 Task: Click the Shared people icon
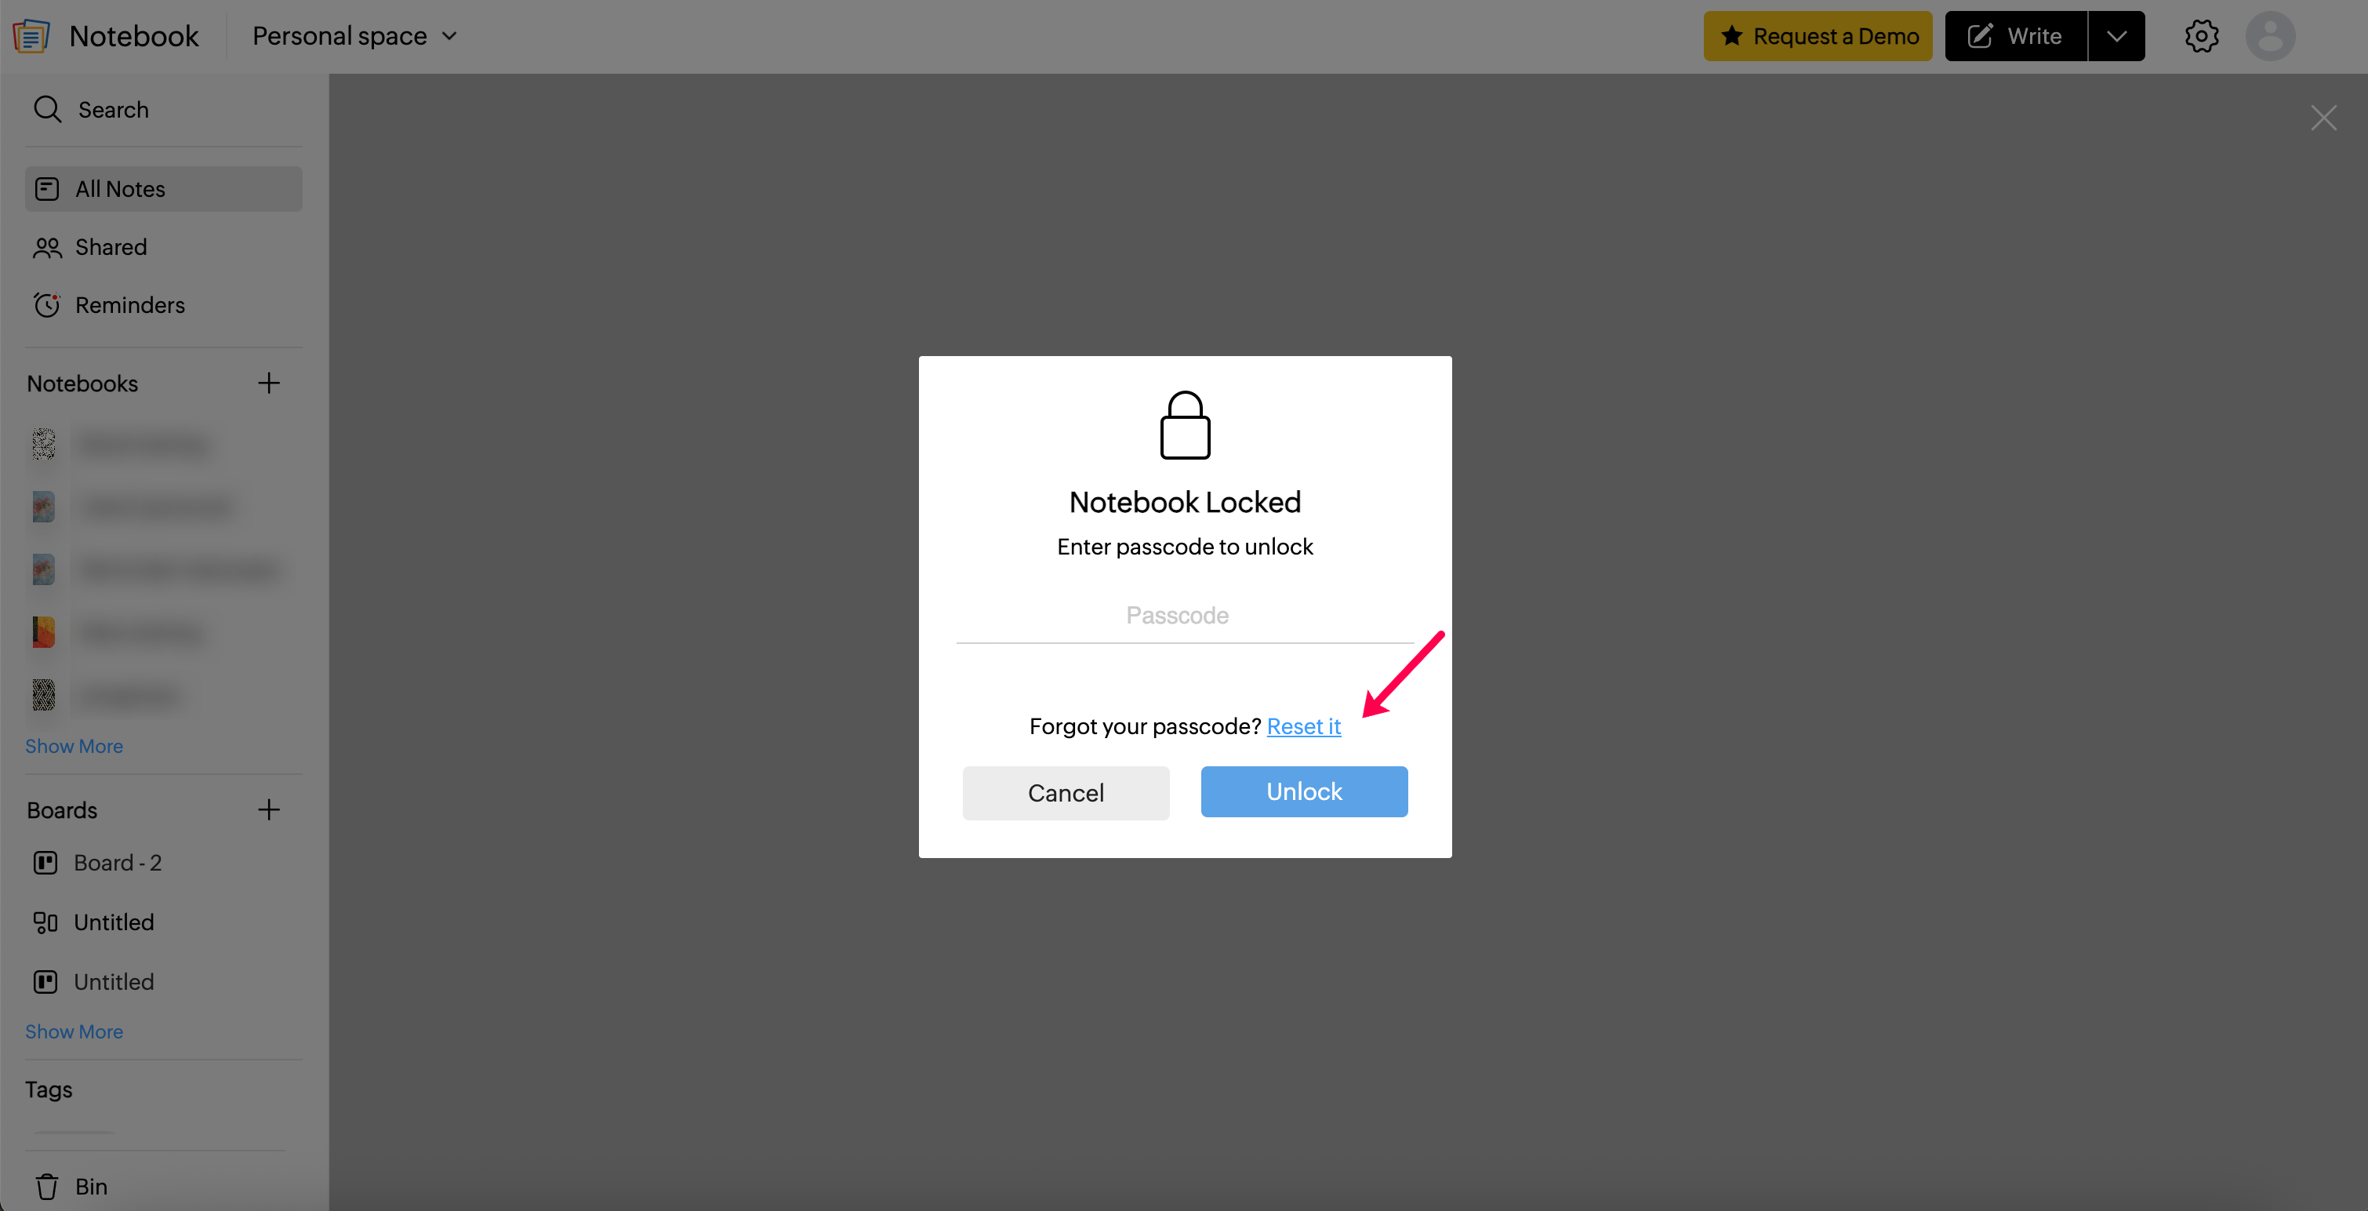[47, 247]
